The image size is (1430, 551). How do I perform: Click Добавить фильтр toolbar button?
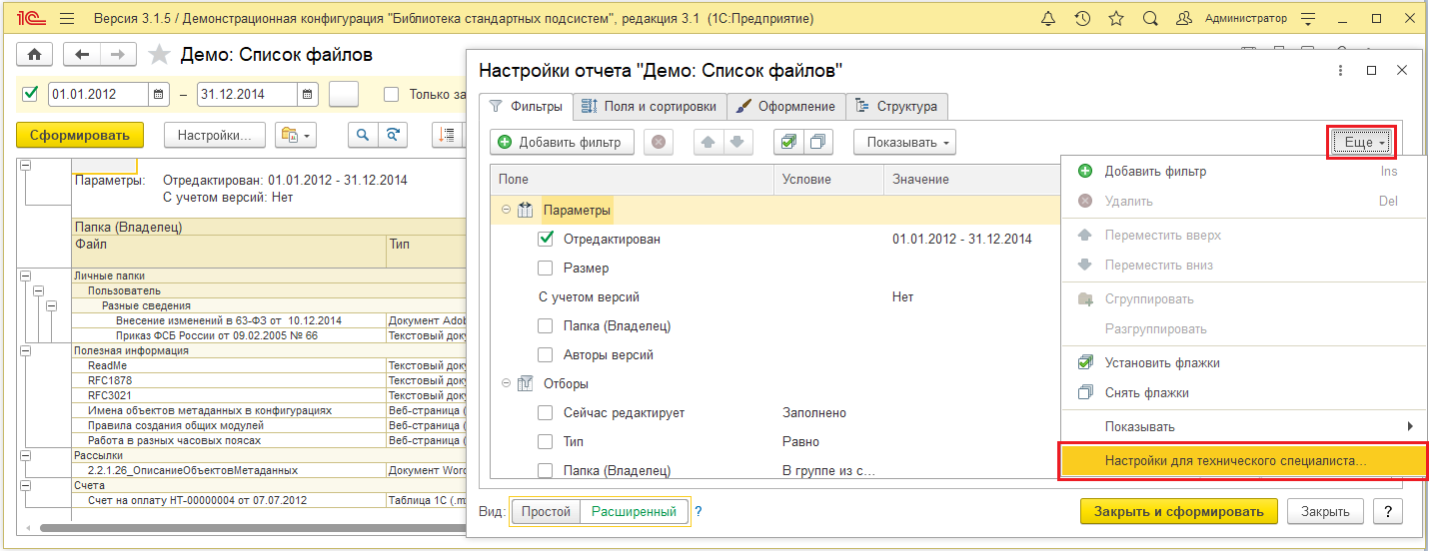(x=562, y=142)
